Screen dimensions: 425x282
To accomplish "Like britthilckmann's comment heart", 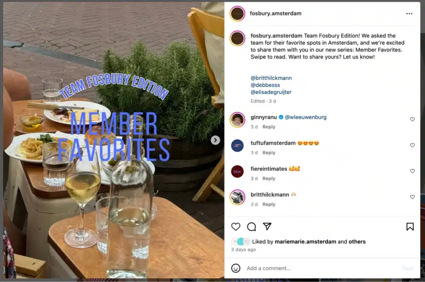I will 412,197.
